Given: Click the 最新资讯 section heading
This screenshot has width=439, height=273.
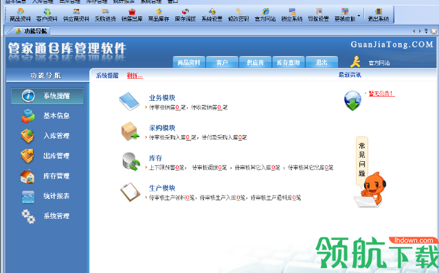Looking at the screenshot, I should [x=350, y=75].
